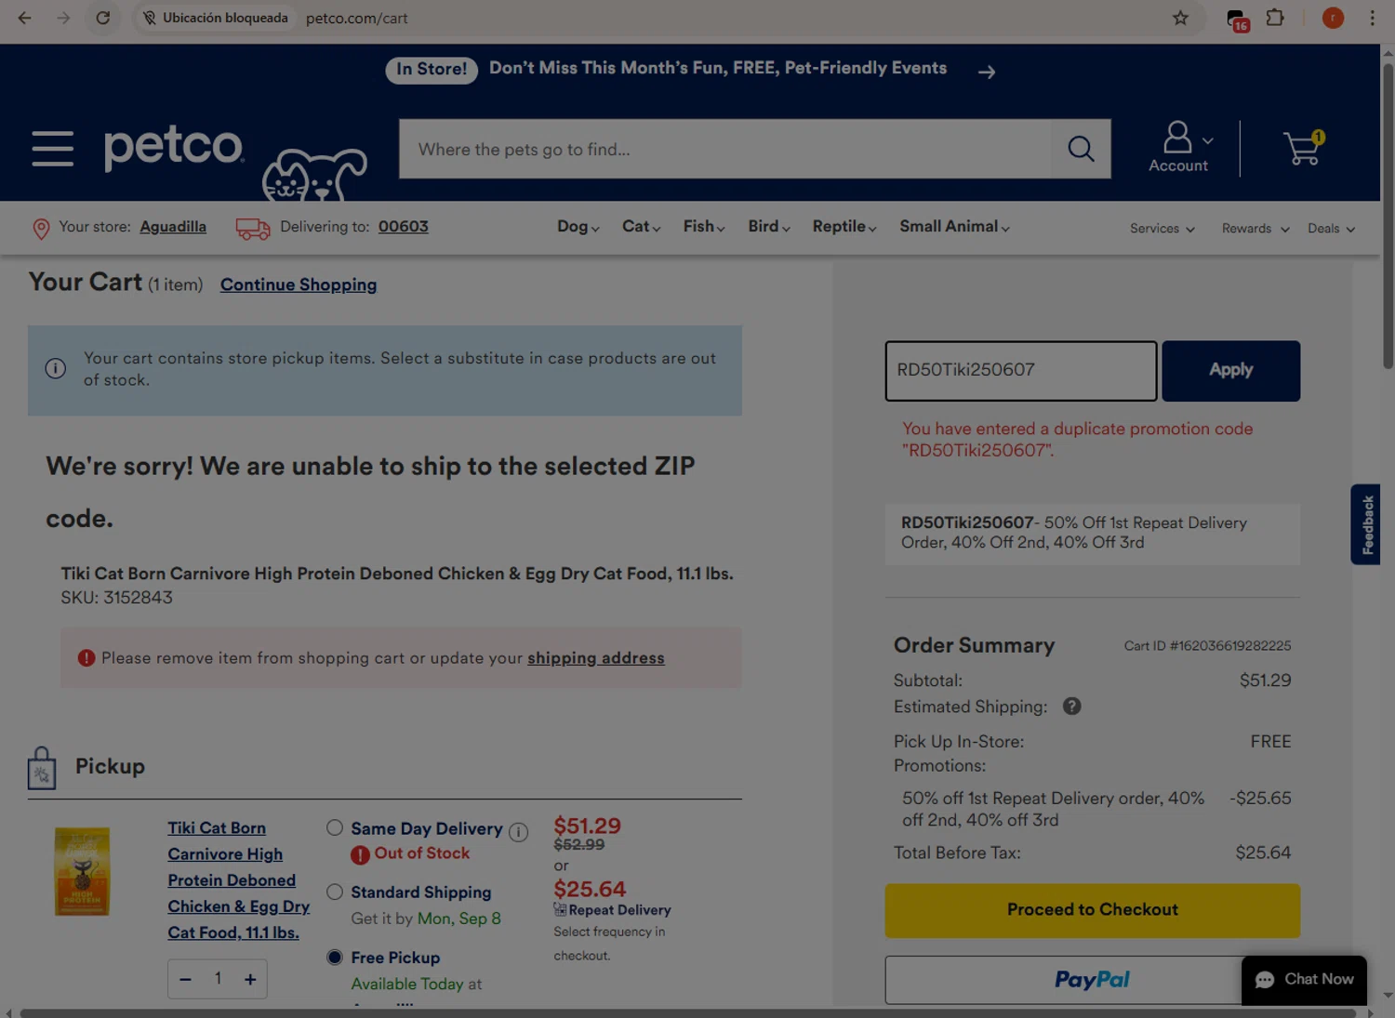Open the Services dropdown
The height and width of the screenshot is (1018, 1395).
point(1162,229)
